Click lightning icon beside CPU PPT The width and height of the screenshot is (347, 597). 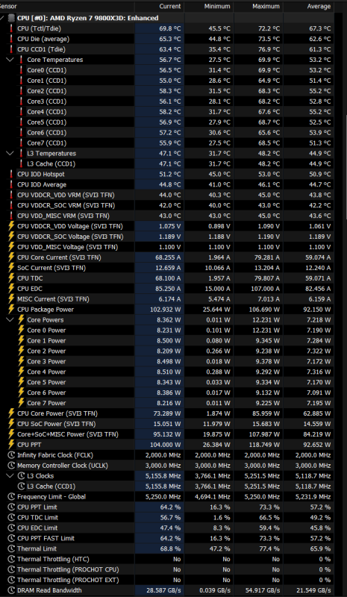click(11, 445)
